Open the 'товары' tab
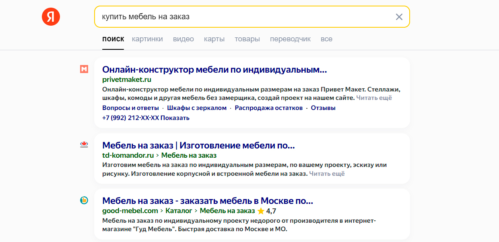499x242 pixels. (247, 39)
